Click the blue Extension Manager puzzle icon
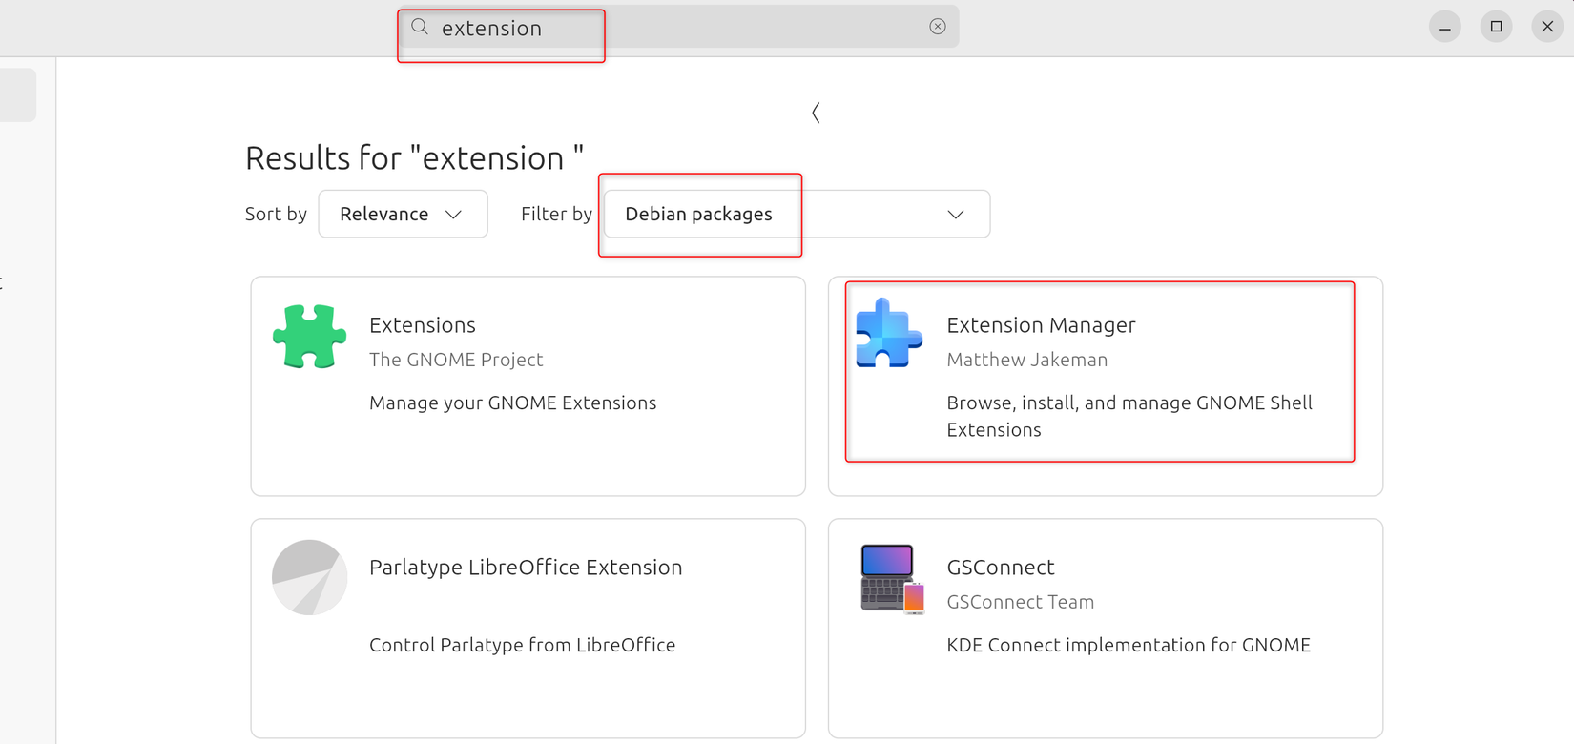The image size is (1574, 744). click(888, 334)
